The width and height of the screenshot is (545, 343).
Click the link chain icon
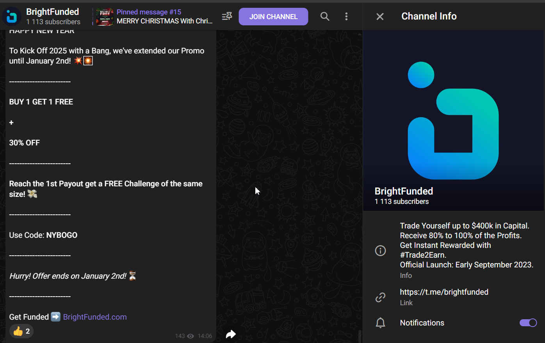pos(380,297)
